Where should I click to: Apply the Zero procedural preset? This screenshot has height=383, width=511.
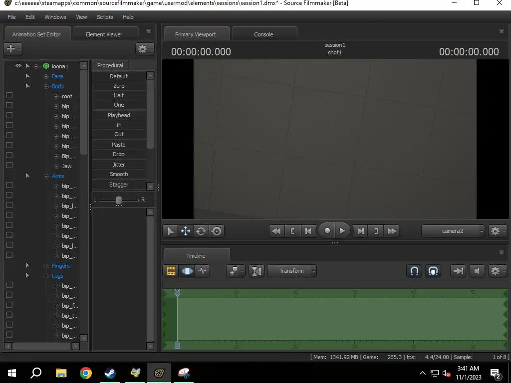[x=119, y=86]
